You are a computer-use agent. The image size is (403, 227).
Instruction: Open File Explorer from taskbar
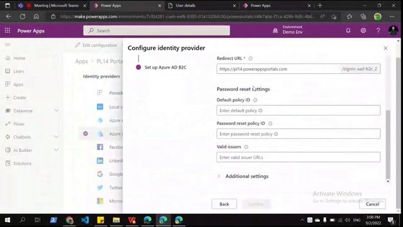(116, 220)
